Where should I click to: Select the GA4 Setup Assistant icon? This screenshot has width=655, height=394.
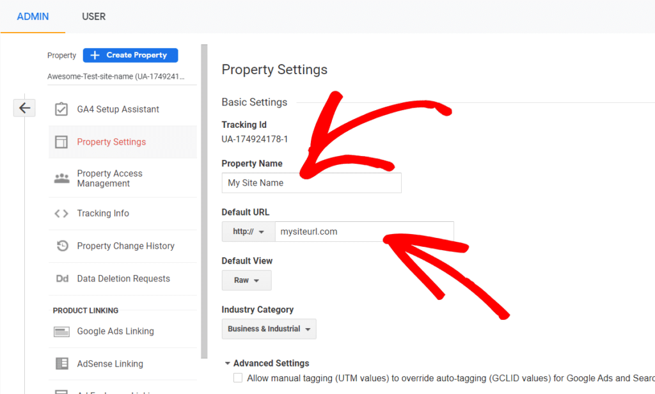[61, 109]
